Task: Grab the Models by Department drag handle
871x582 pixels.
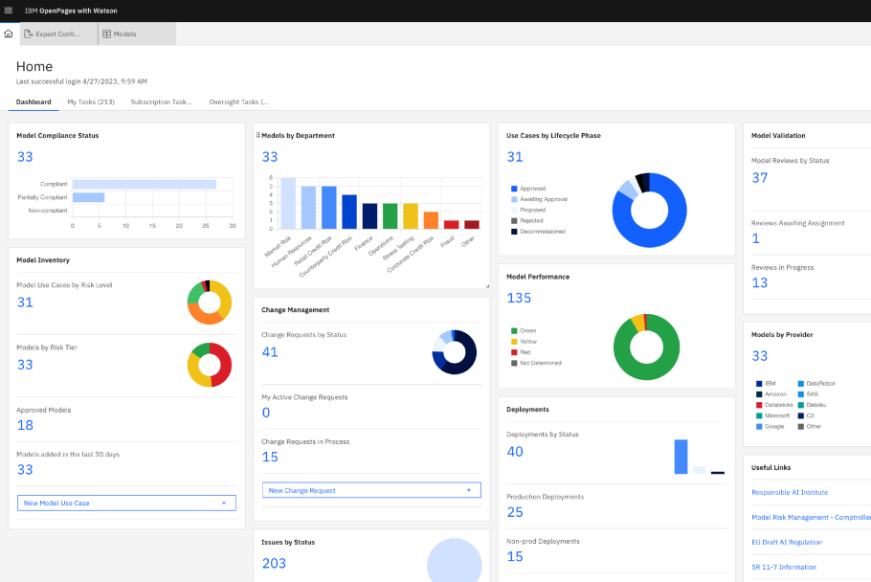Action: pos(258,136)
